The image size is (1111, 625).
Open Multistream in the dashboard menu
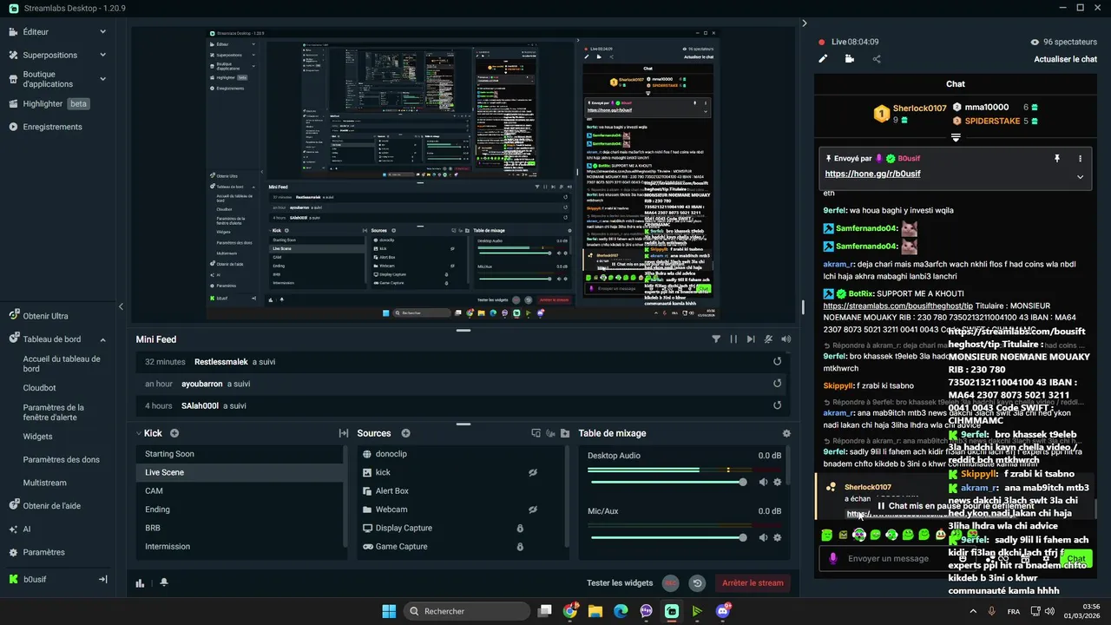pyautogui.click(x=45, y=483)
